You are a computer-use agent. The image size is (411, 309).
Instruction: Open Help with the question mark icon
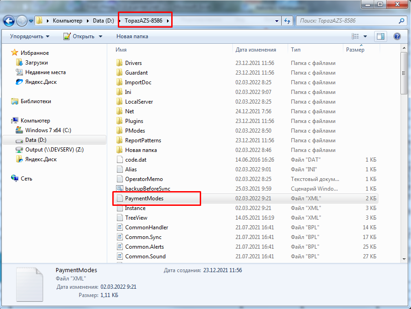click(397, 36)
